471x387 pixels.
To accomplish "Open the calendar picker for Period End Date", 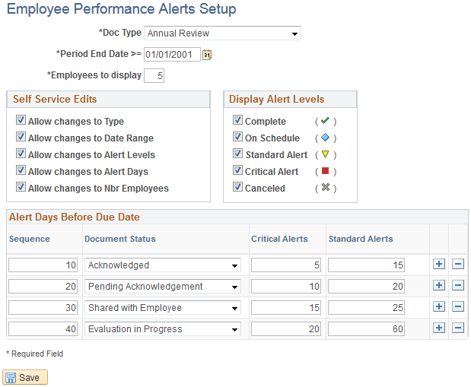I will [x=207, y=55].
